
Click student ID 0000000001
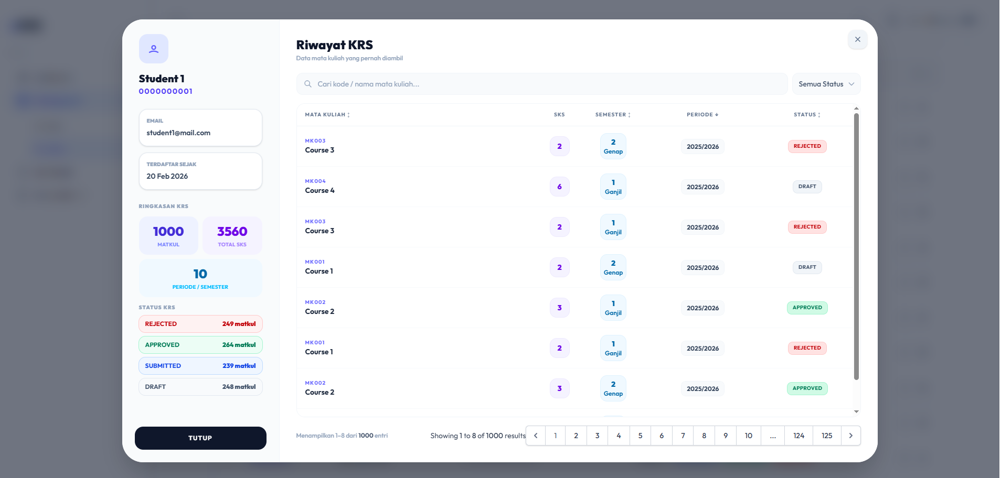(166, 91)
